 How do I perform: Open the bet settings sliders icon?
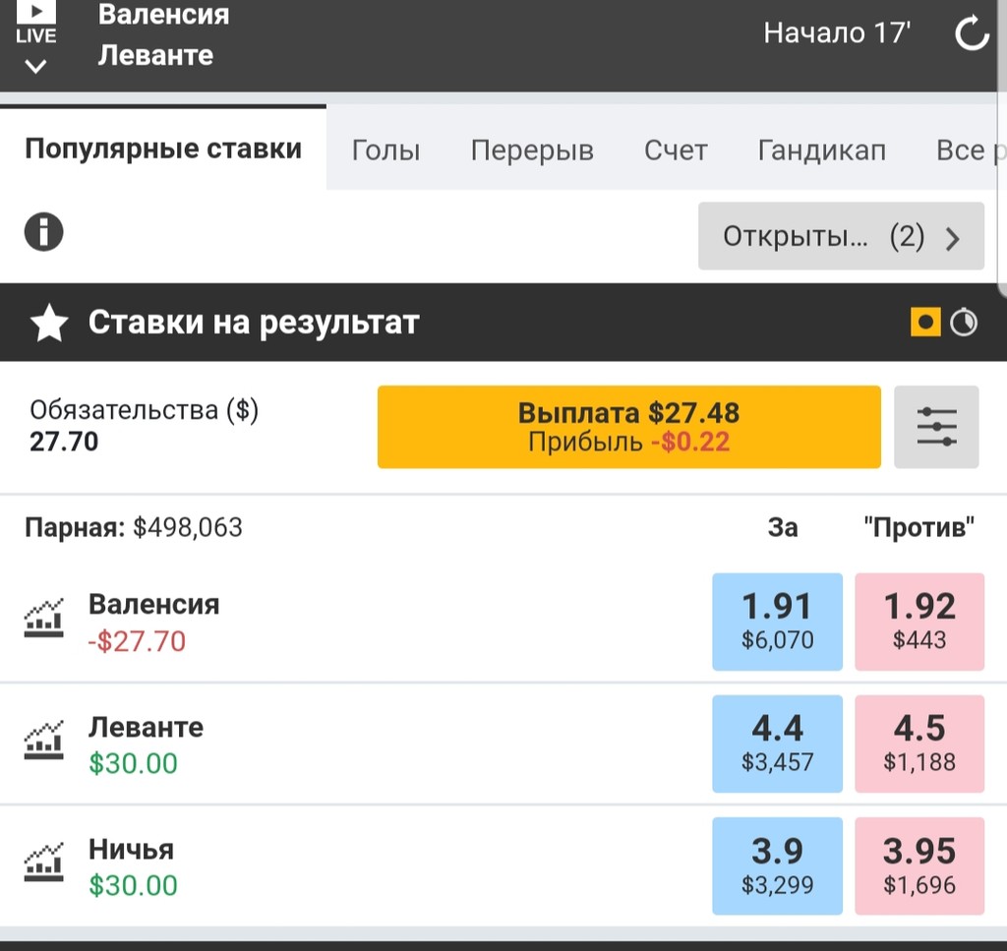936,427
